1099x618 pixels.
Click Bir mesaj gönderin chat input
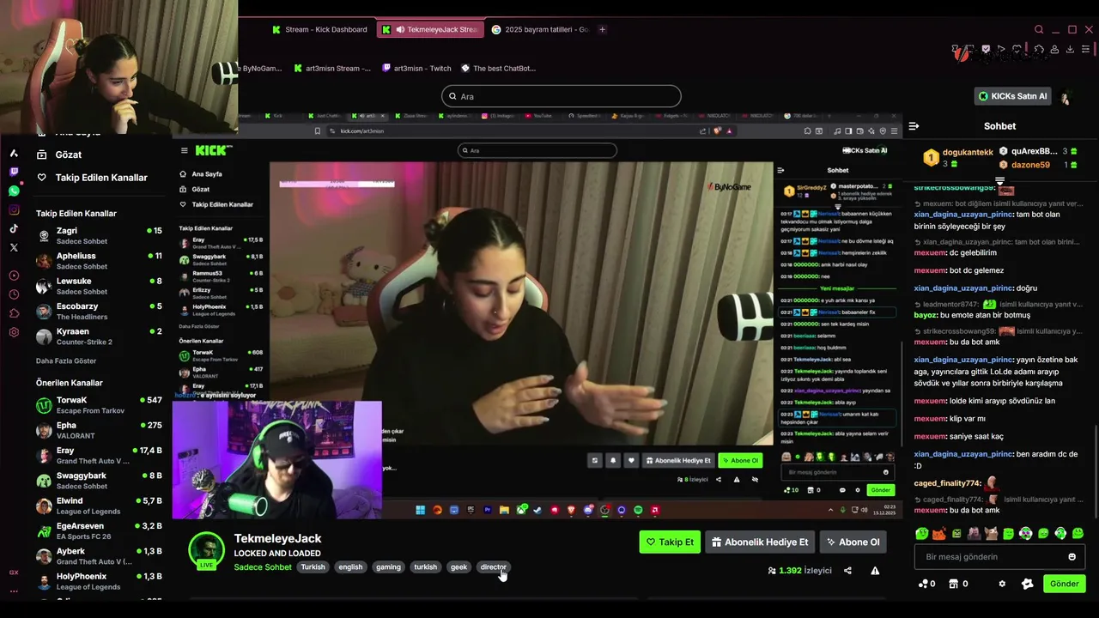[x=1000, y=557]
